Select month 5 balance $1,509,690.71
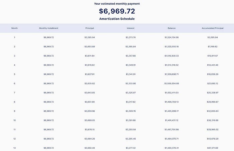Image resolution: width=234 pixels, height=151 pixels. (x=171, y=74)
